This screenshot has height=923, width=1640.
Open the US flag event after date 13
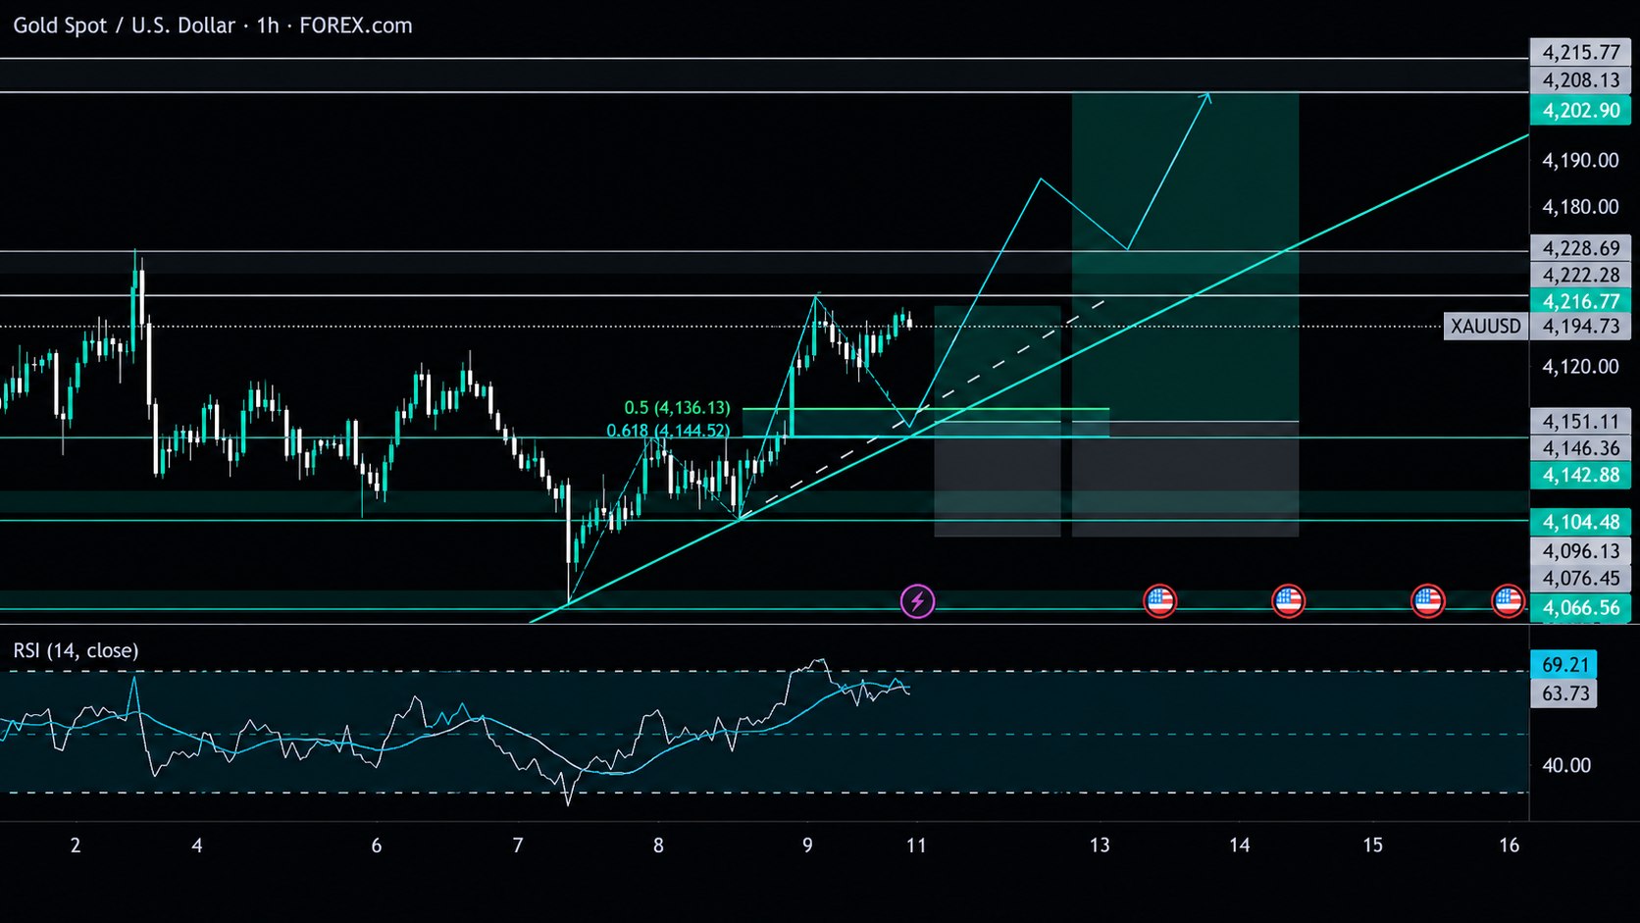click(x=1159, y=600)
